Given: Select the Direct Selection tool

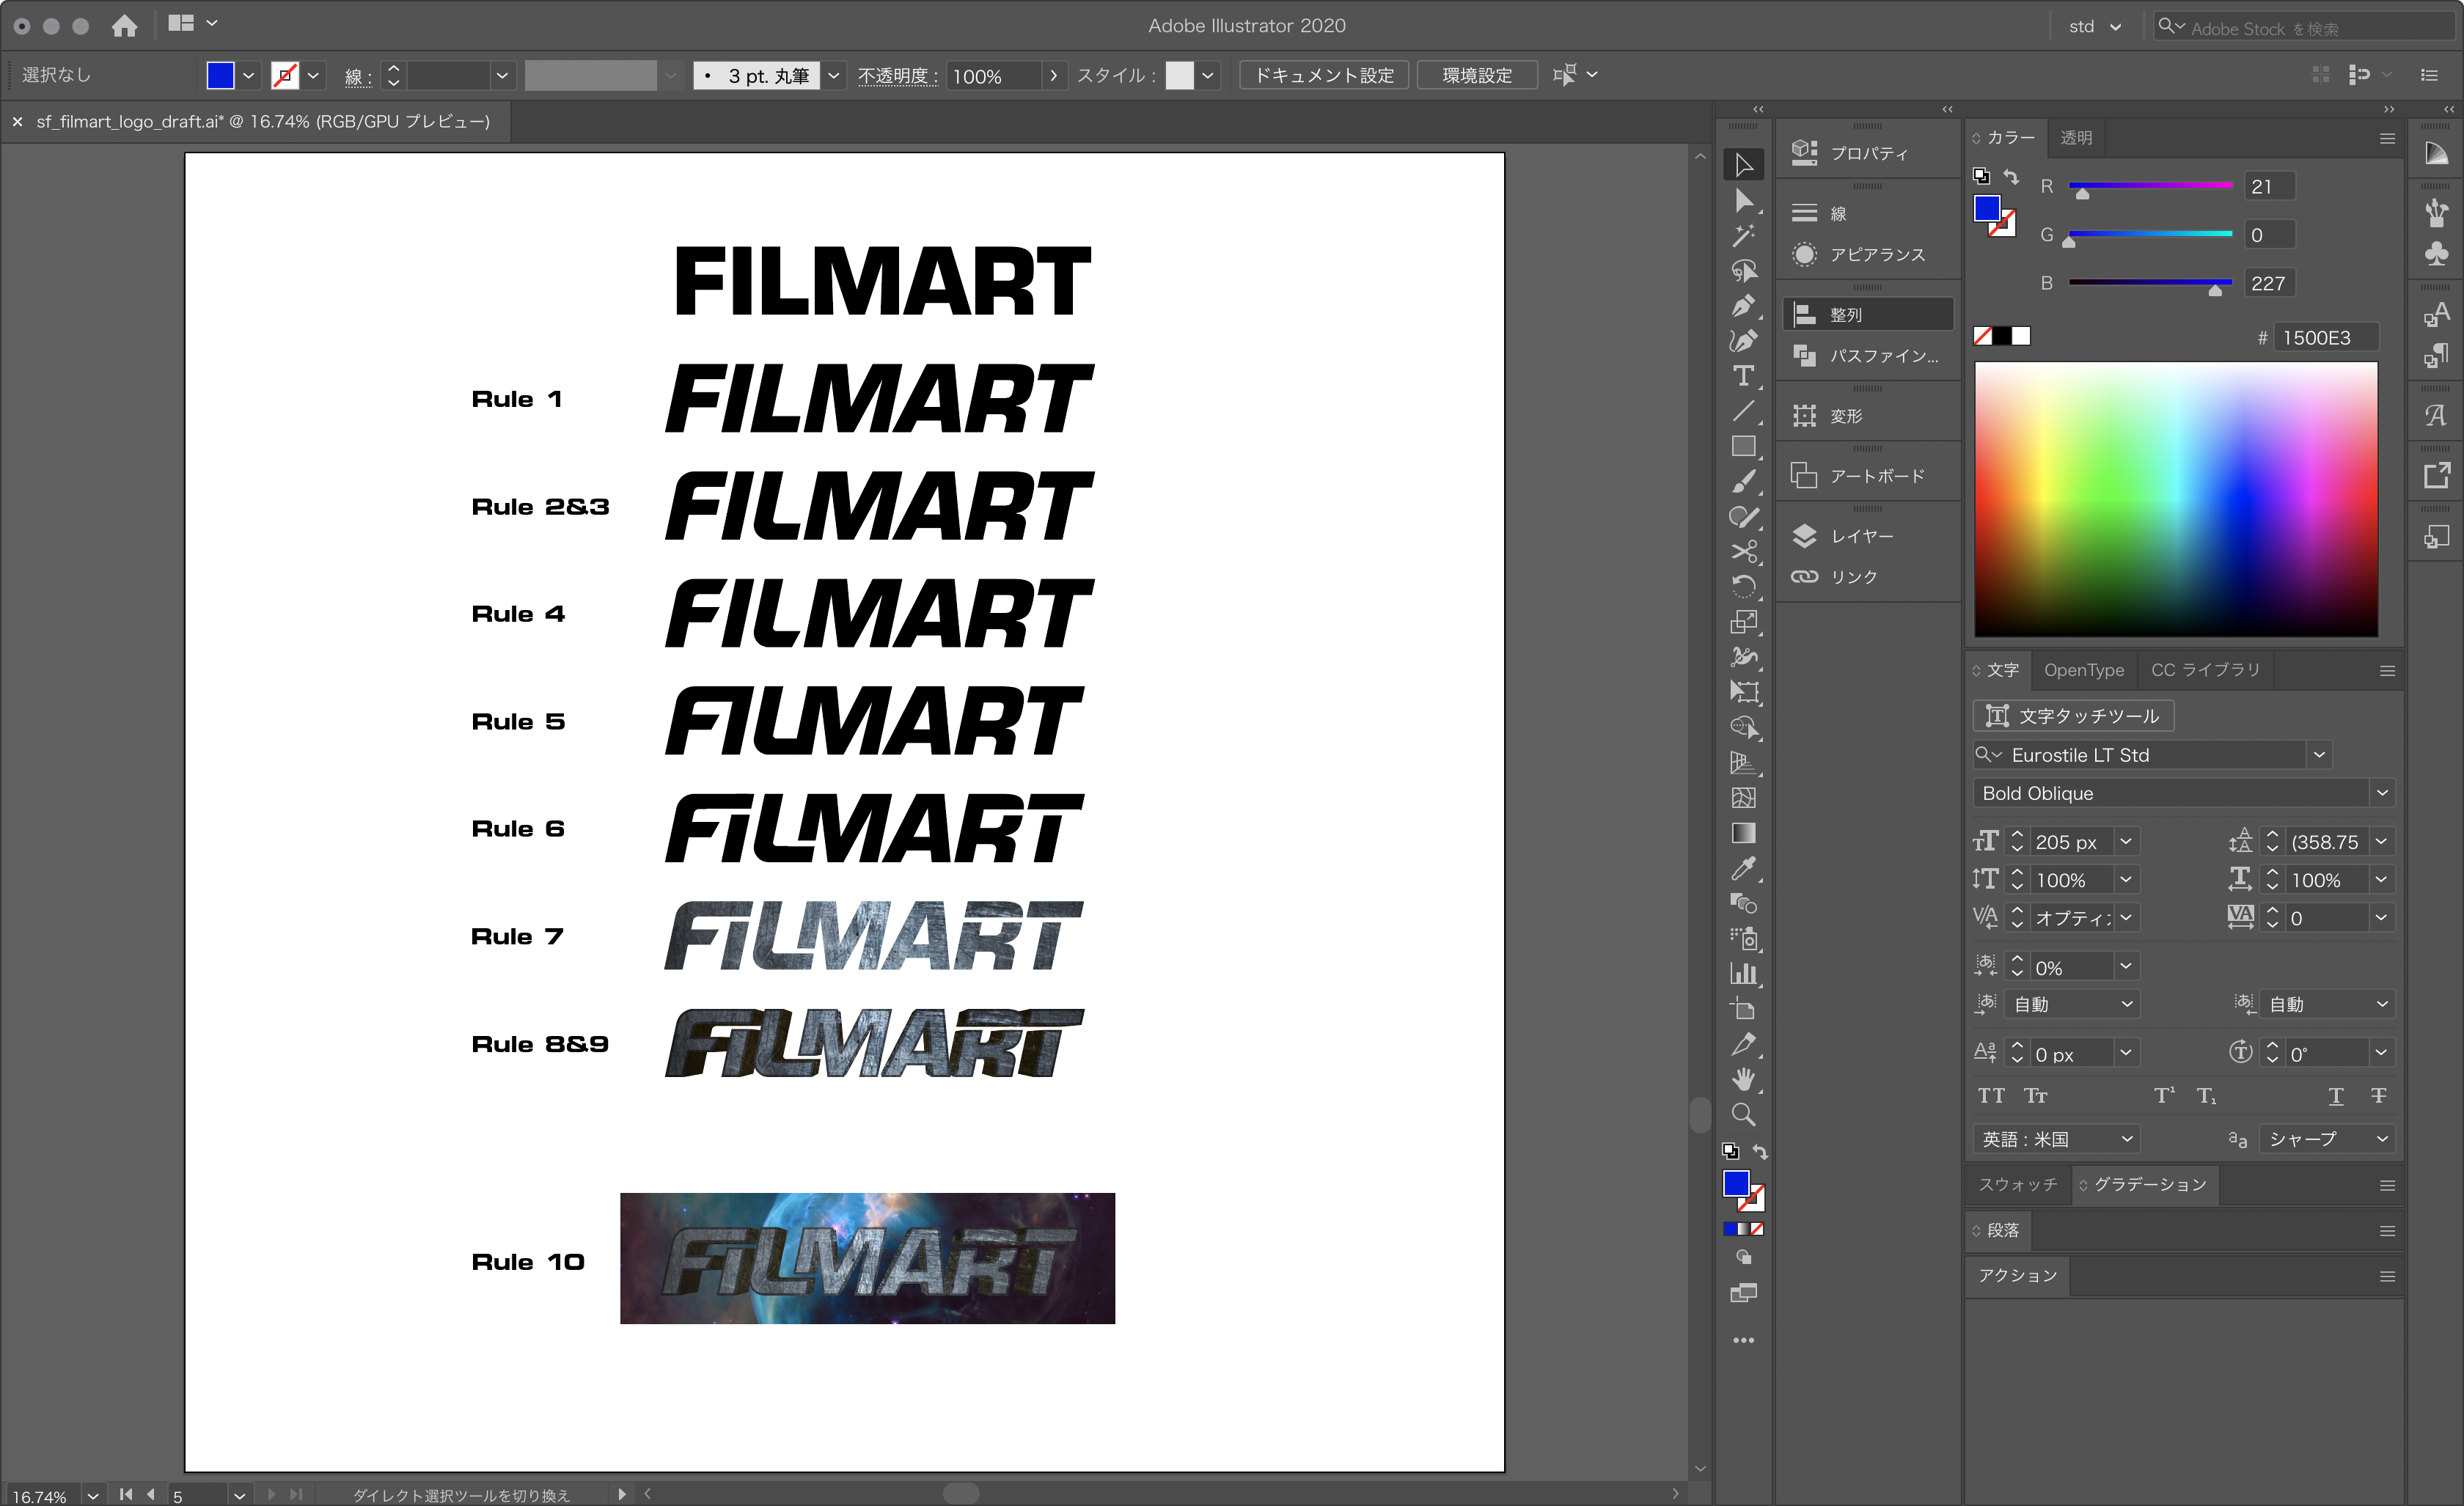Looking at the screenshot, I should coord(1743,201).
